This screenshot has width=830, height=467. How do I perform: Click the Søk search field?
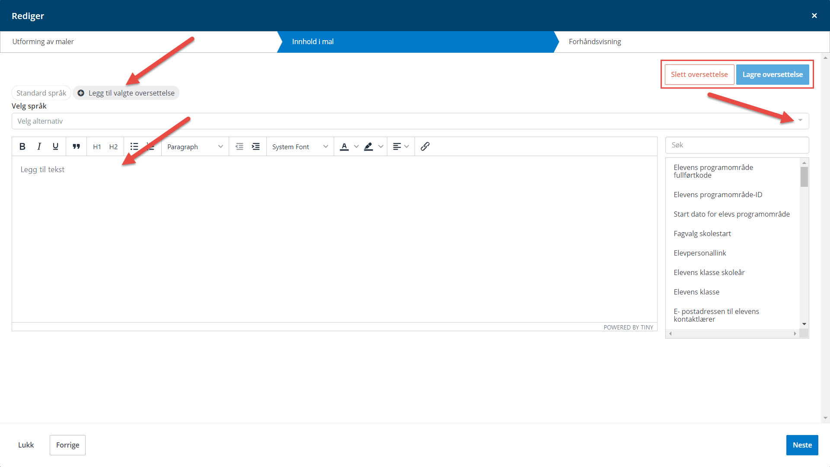(737, 145)
